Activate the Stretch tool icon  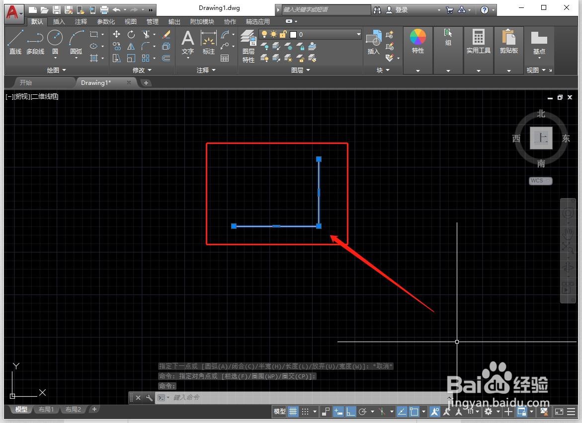[x=116, y=58]
